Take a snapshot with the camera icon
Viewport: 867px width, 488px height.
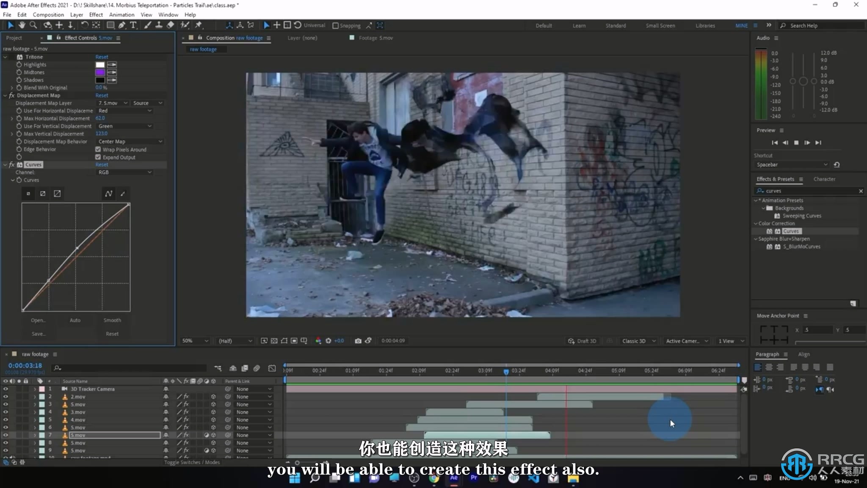(x=358, y=341)
